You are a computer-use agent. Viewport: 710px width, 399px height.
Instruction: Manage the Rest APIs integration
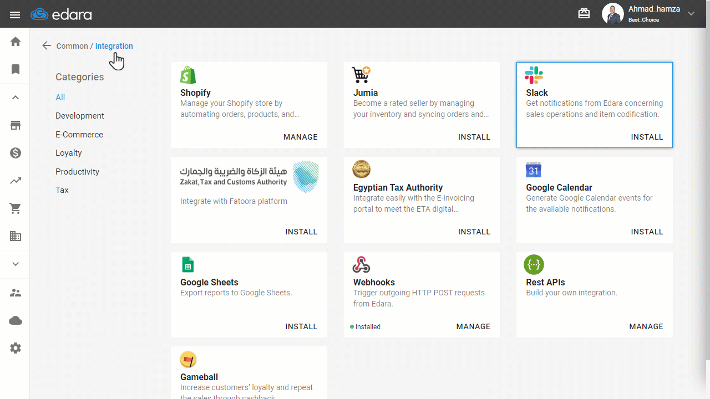point(646,326)
